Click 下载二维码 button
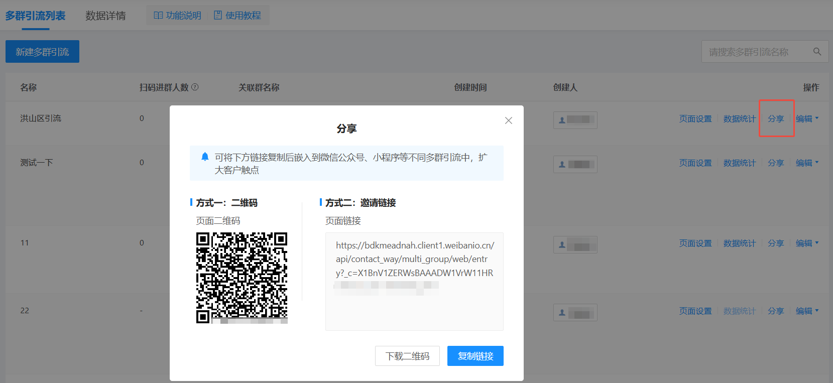This screenshot has width=833, height=383. coord(407,356)
